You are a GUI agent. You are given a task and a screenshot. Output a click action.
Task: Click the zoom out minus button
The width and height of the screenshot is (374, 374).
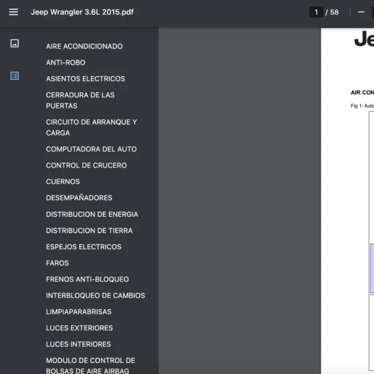(361, 12)
